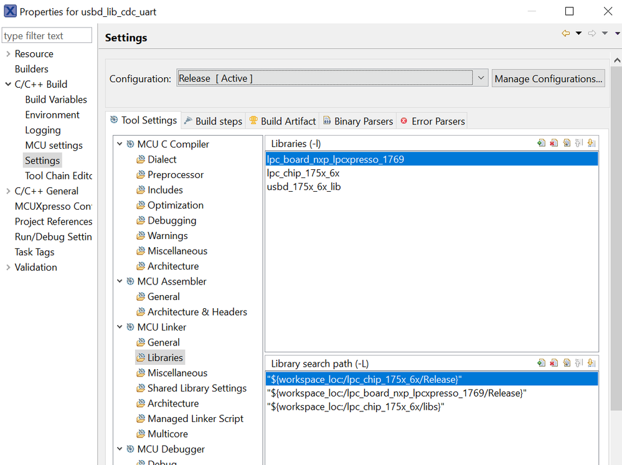Viewport: 622px width, 465px height.
Task: Open the Configuration dropdown
Action: [481, 78]
